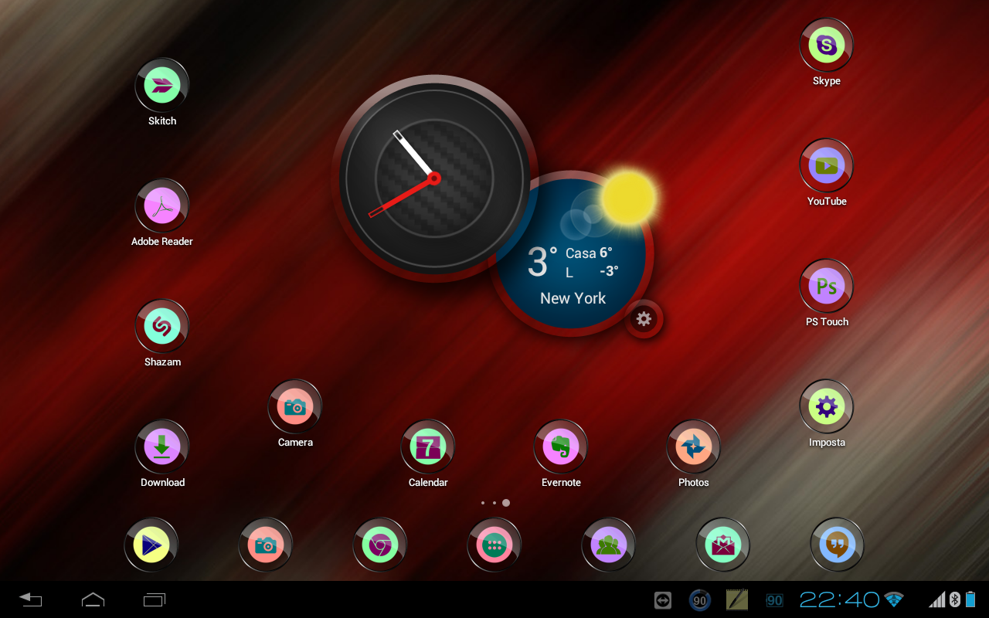Tap the blue battery status icon

point(970,599)
